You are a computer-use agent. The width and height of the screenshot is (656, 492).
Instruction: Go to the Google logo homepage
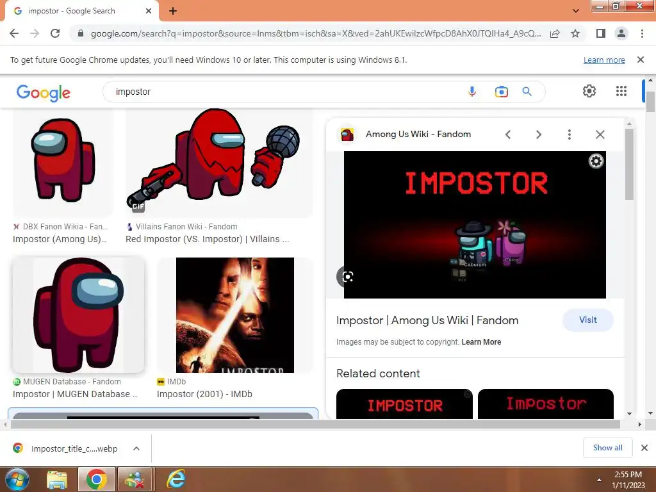[x=44, y=92]
